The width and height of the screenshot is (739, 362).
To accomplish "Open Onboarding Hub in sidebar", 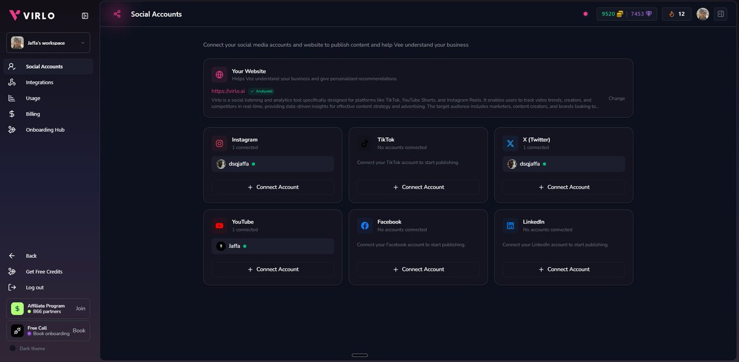I will point(48,130).
